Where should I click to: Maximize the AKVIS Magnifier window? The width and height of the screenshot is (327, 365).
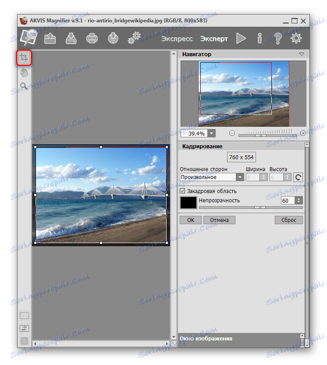295,21
